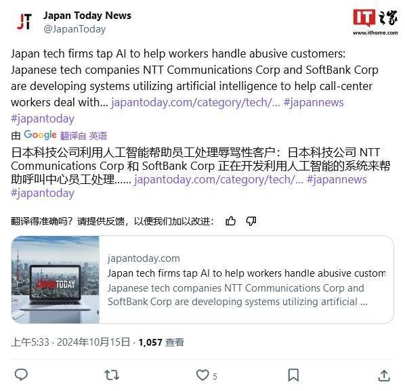Give thumbs down to translation accuracy
The width and height of the screenshot is (405, 391).
(251, 221)
